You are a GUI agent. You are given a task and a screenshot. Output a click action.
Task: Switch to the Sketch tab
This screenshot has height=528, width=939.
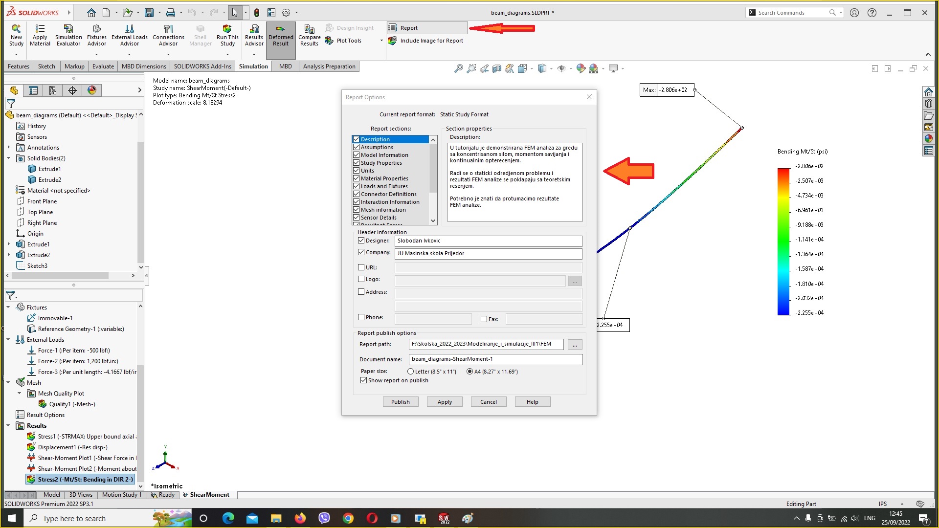[46, 66]
